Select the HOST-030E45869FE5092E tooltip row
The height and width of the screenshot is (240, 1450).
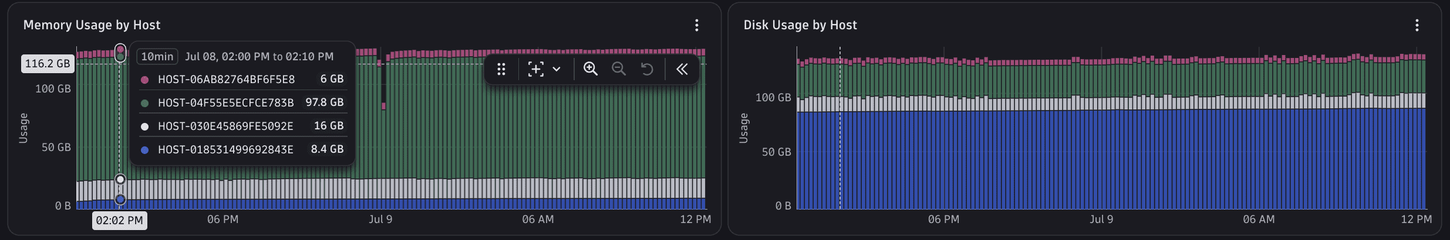(x=242, y=126)
